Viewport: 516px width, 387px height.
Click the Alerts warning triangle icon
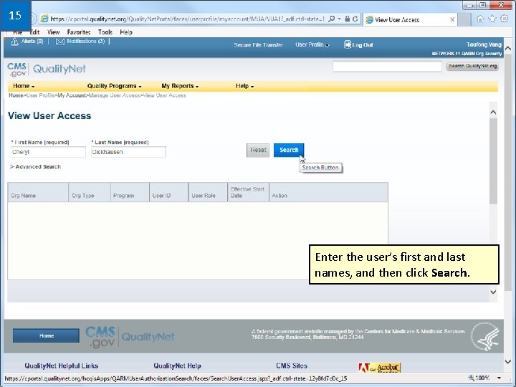[x=14, y=42]
